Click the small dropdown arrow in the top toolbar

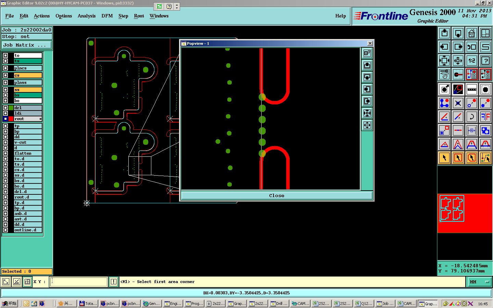click(177, 7)
